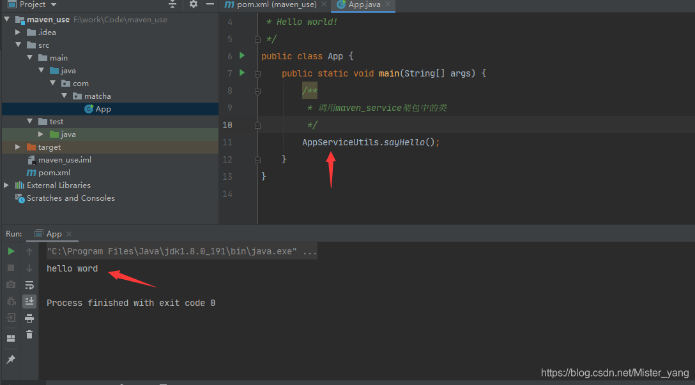The image size is (695, 385).
Task: Run class App via gutter arrow line 6
Action: [242, 55]
